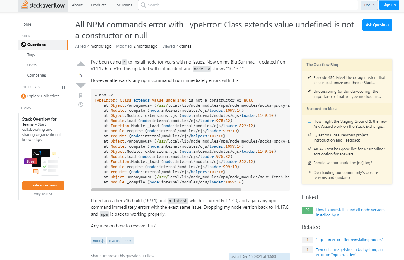Open the Products menu
Screen dimensions: 404x260
pos(99,5)
